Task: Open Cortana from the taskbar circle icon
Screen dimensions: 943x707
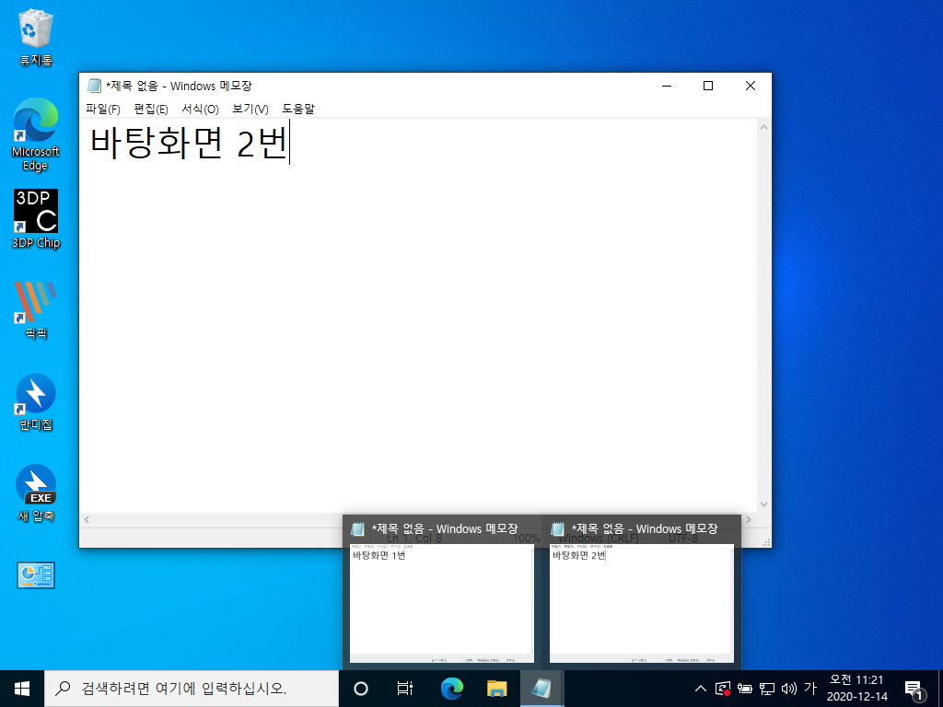Action: tap(361, 689)
